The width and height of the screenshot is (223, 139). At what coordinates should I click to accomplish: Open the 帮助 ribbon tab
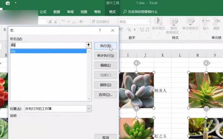tap(97, 12)
